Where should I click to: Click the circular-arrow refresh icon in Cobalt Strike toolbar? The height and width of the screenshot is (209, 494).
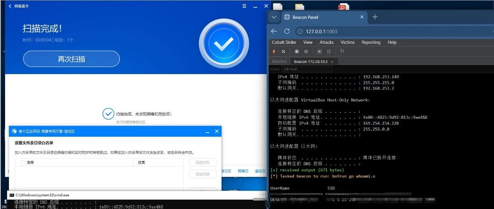342,51
